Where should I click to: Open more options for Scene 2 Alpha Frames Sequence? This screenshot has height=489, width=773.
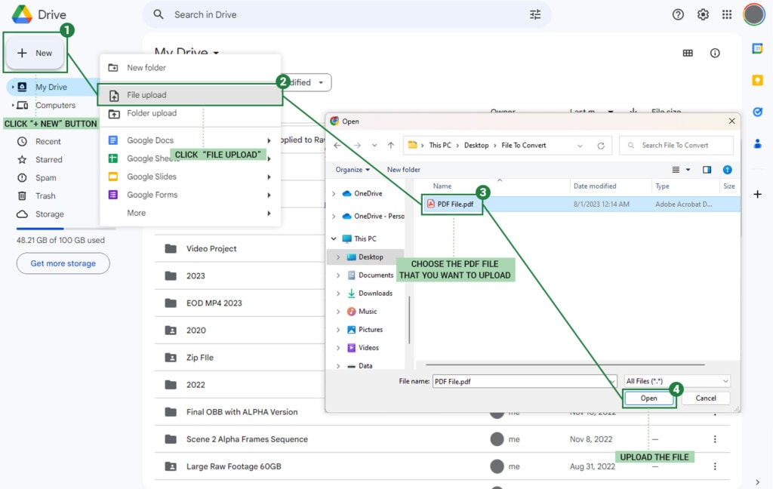(715, 439)
